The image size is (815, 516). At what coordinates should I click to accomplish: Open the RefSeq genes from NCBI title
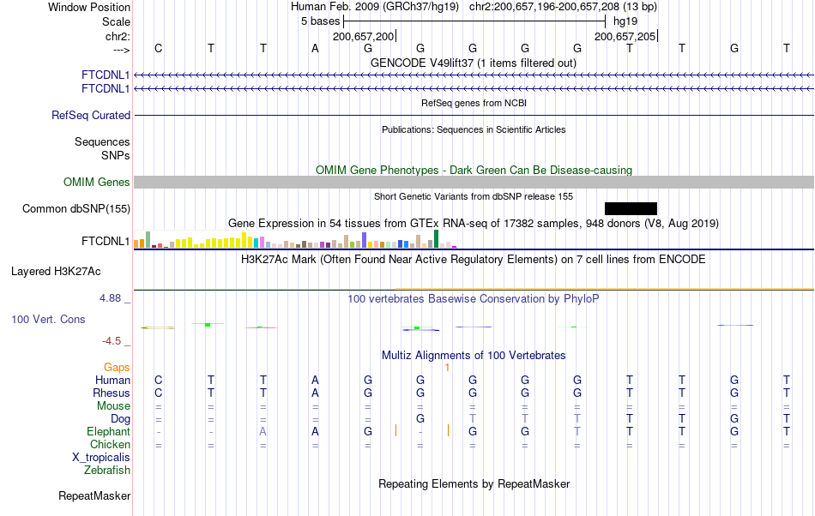pyautogui.click(x=474, y=103)
